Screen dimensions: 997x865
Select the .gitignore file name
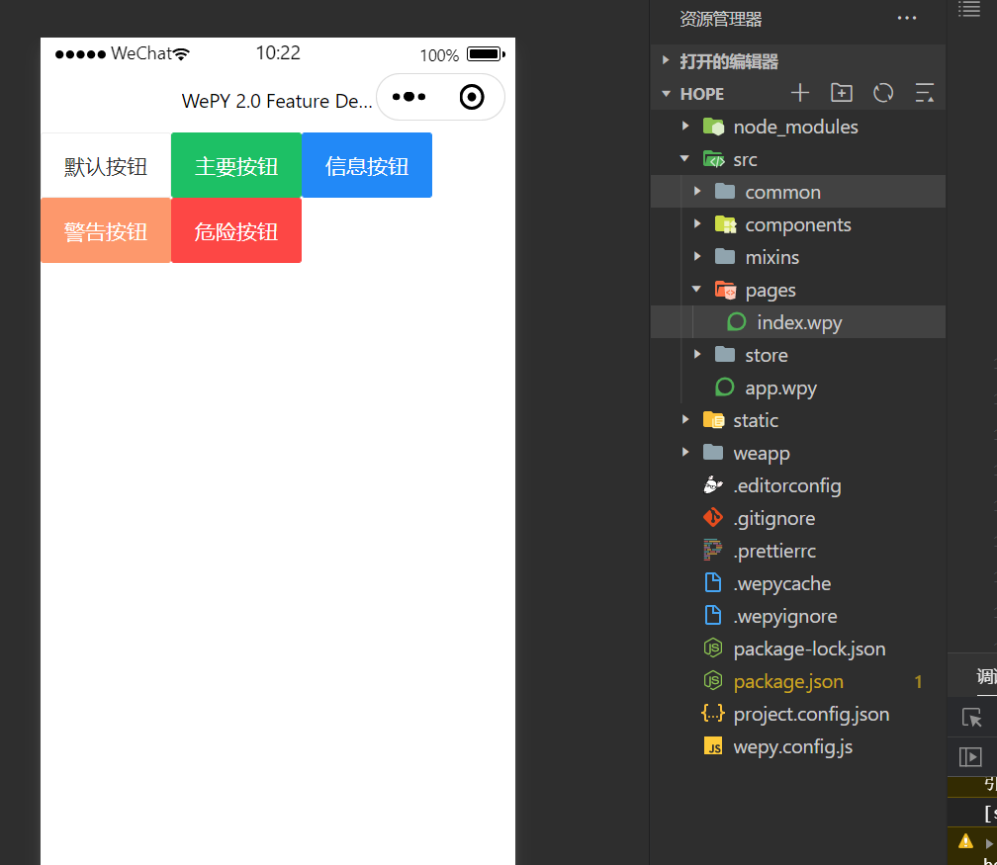coord(773,519)
